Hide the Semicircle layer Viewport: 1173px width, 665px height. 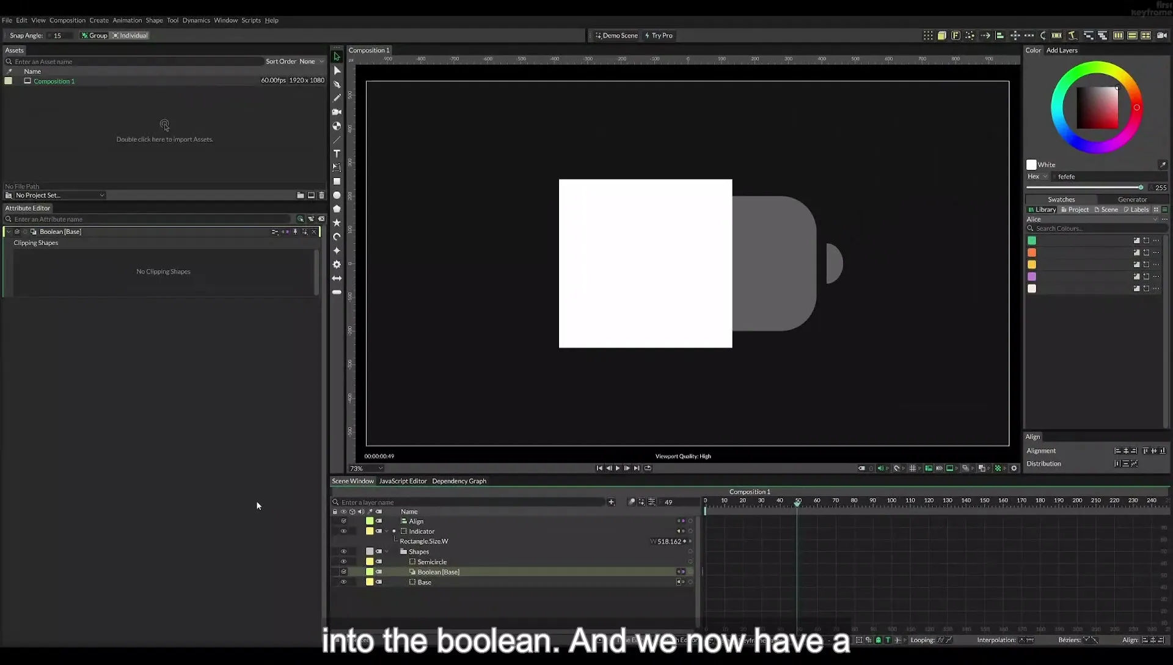[x=343, y=562]
